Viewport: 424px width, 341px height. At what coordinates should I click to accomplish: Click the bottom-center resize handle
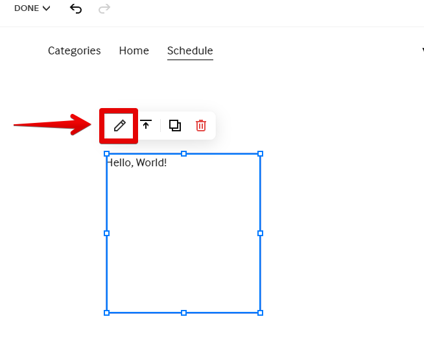[x=183, y=313]
